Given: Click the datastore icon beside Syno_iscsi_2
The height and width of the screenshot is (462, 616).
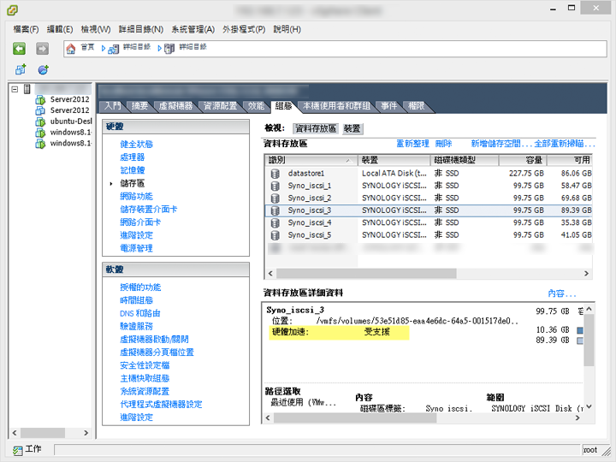Looking at the screenshot, I should [275, 198].
